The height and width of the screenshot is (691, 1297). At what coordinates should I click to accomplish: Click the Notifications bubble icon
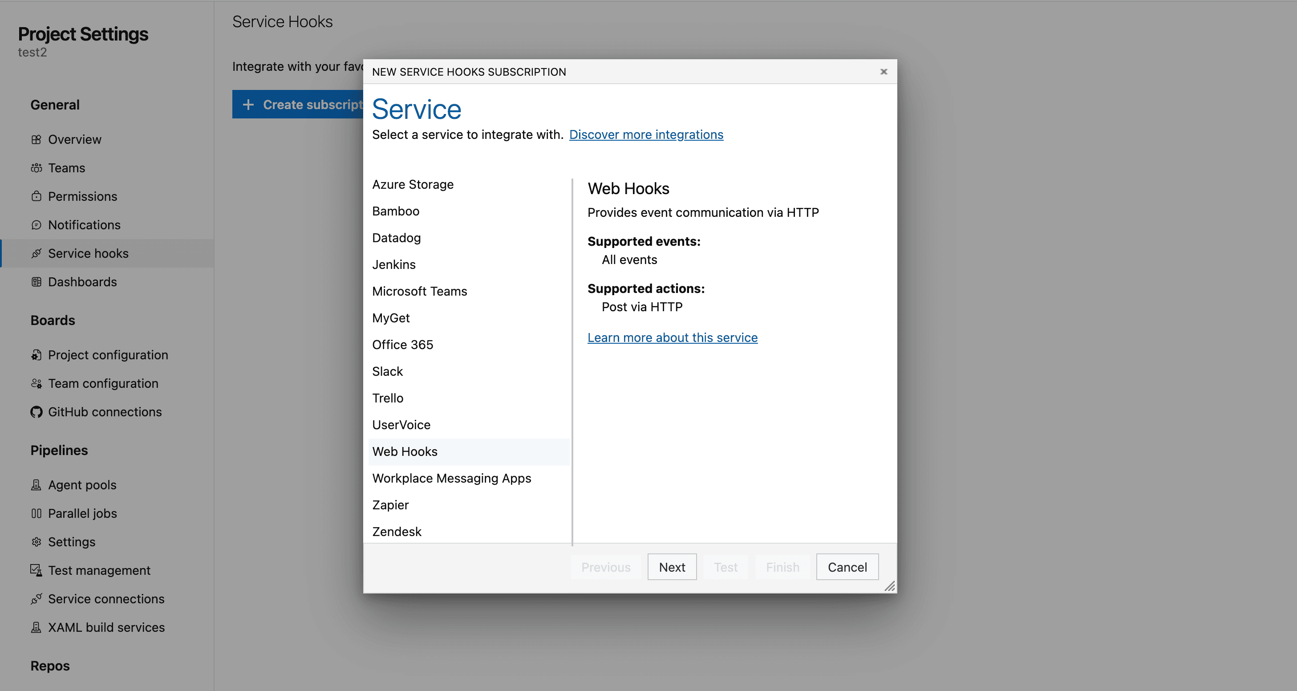point(37,225)
